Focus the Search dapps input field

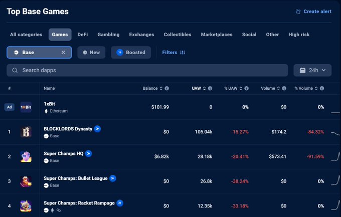[147, 70]
